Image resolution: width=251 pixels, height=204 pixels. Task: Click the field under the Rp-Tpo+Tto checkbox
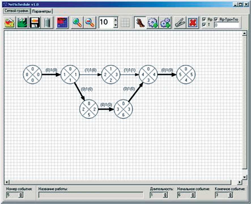[226, 25]
